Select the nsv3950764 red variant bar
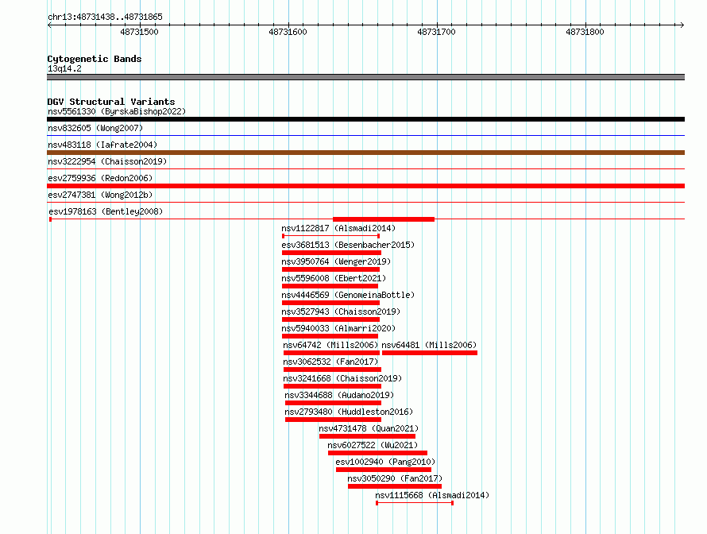 coord(330,269)
